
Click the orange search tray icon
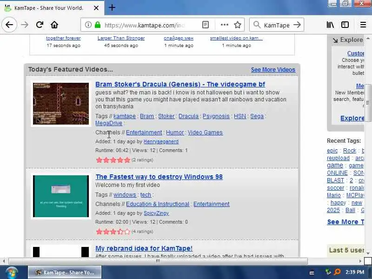pyautogui.click(x=337, y=272)
